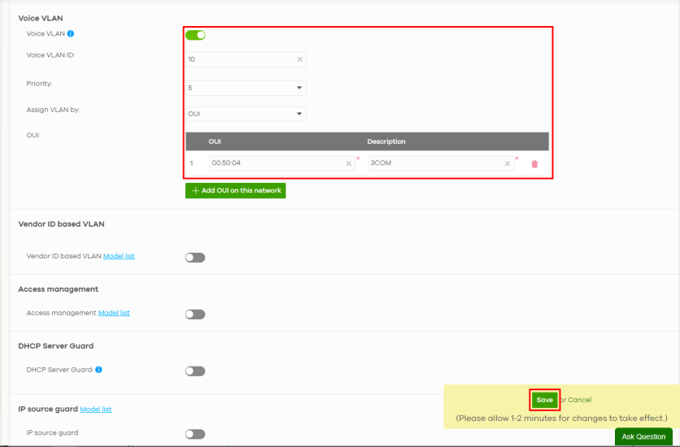Image resolution: width=680 pixels, height=447 pixels.
Task: Expand the Assign VLAN by dropdown
Action: click(x=246, y=114)
